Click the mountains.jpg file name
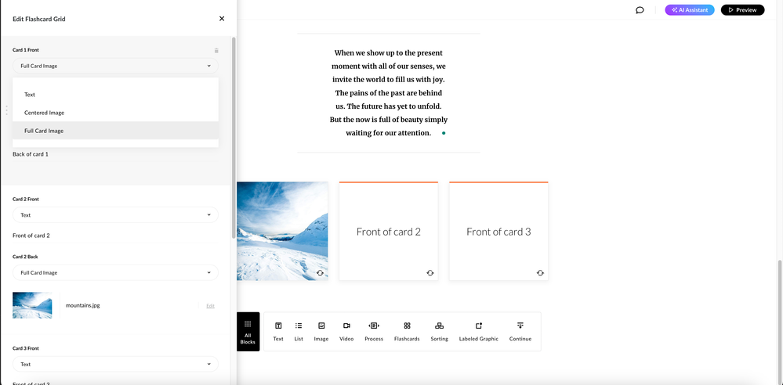 (x=82, y=305)
